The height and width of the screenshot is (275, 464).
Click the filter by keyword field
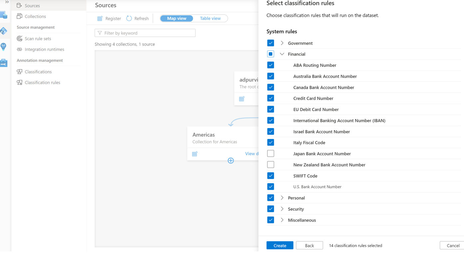[x=145, y=33]
